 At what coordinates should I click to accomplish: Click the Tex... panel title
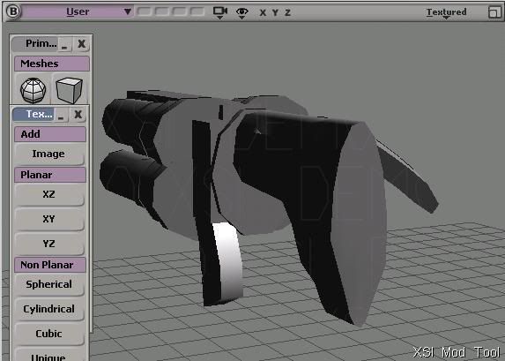pos(33,114)
